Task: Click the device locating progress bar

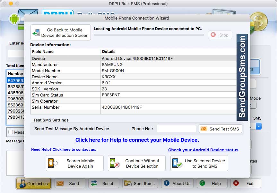Action: [148, 35]
